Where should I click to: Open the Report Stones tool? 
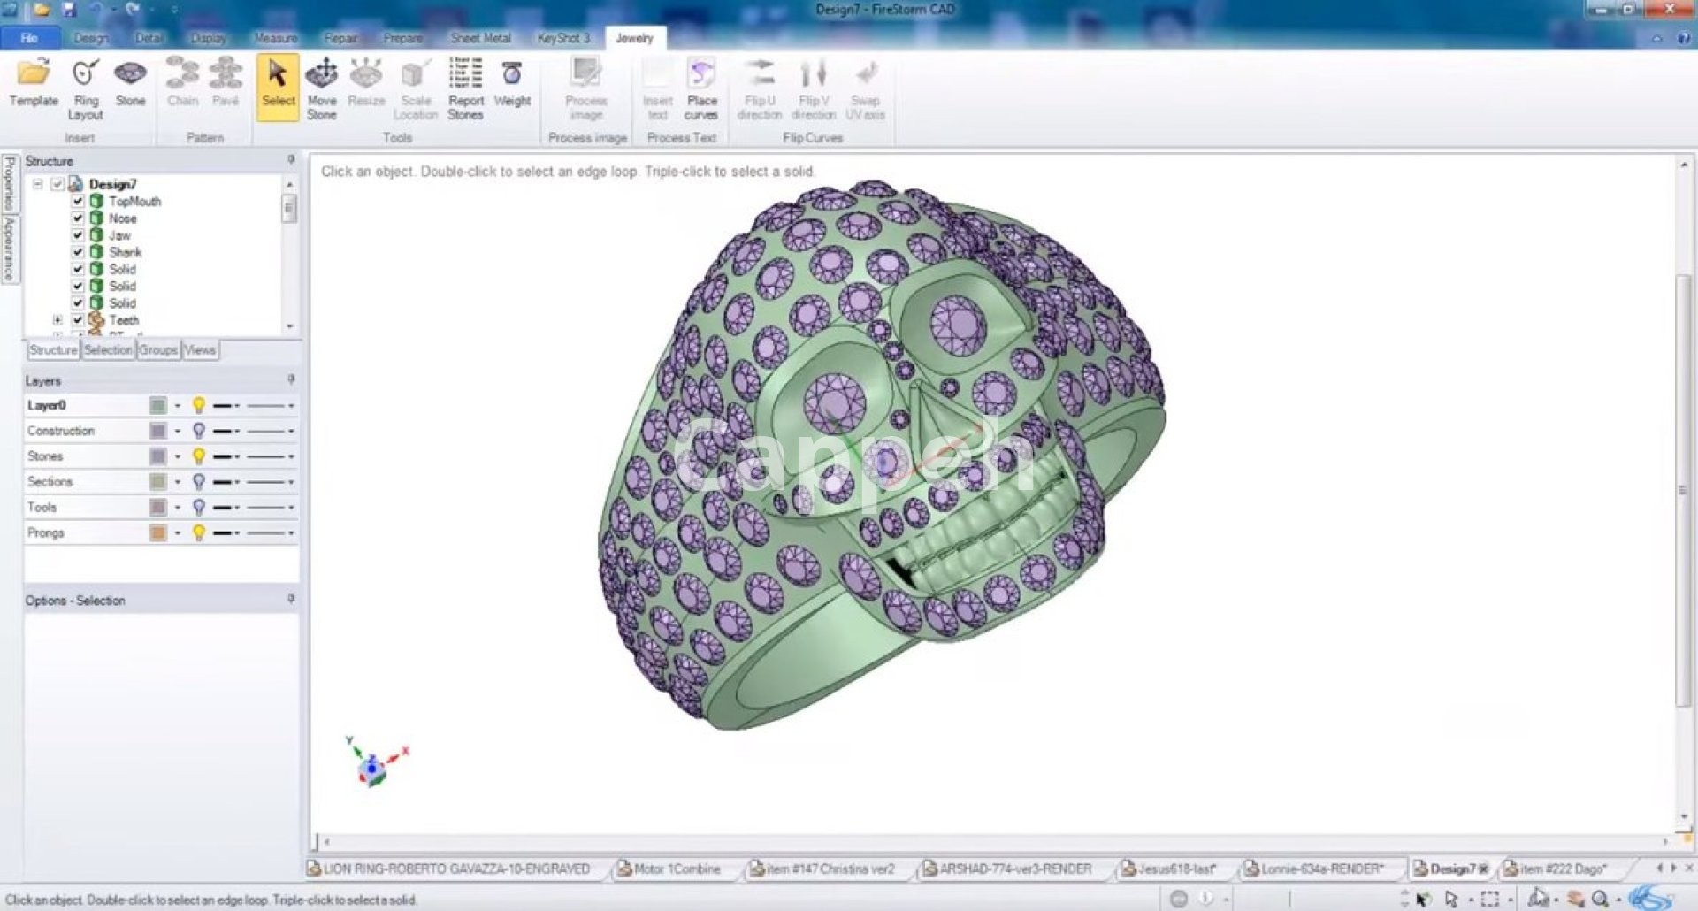coord(465,88)
